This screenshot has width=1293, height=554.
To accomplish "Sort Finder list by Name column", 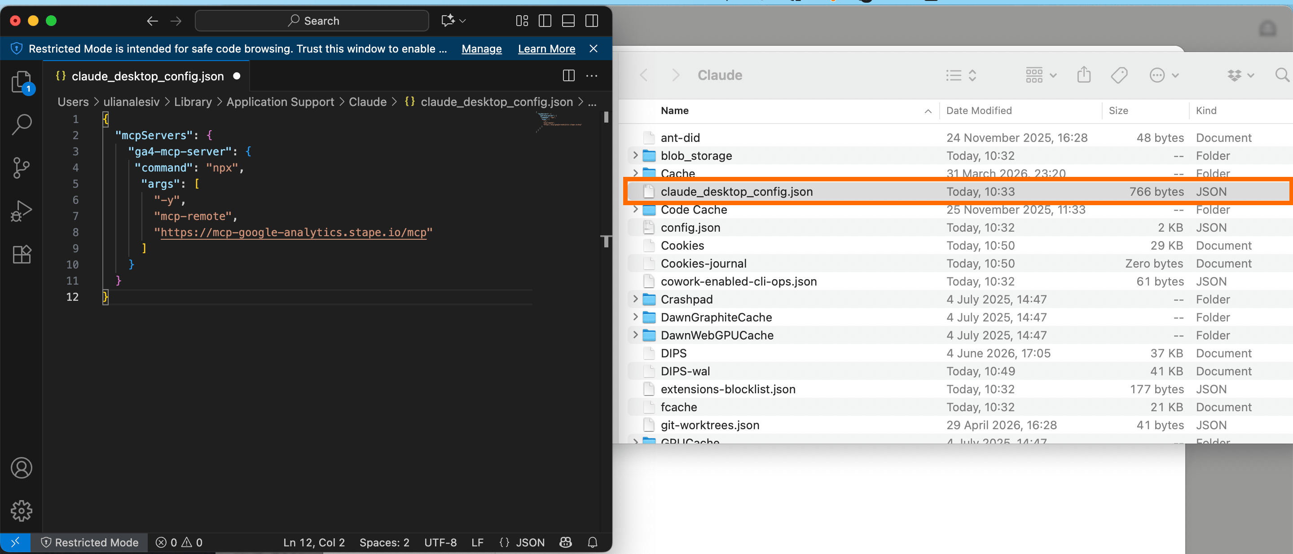I will point(674,110).
